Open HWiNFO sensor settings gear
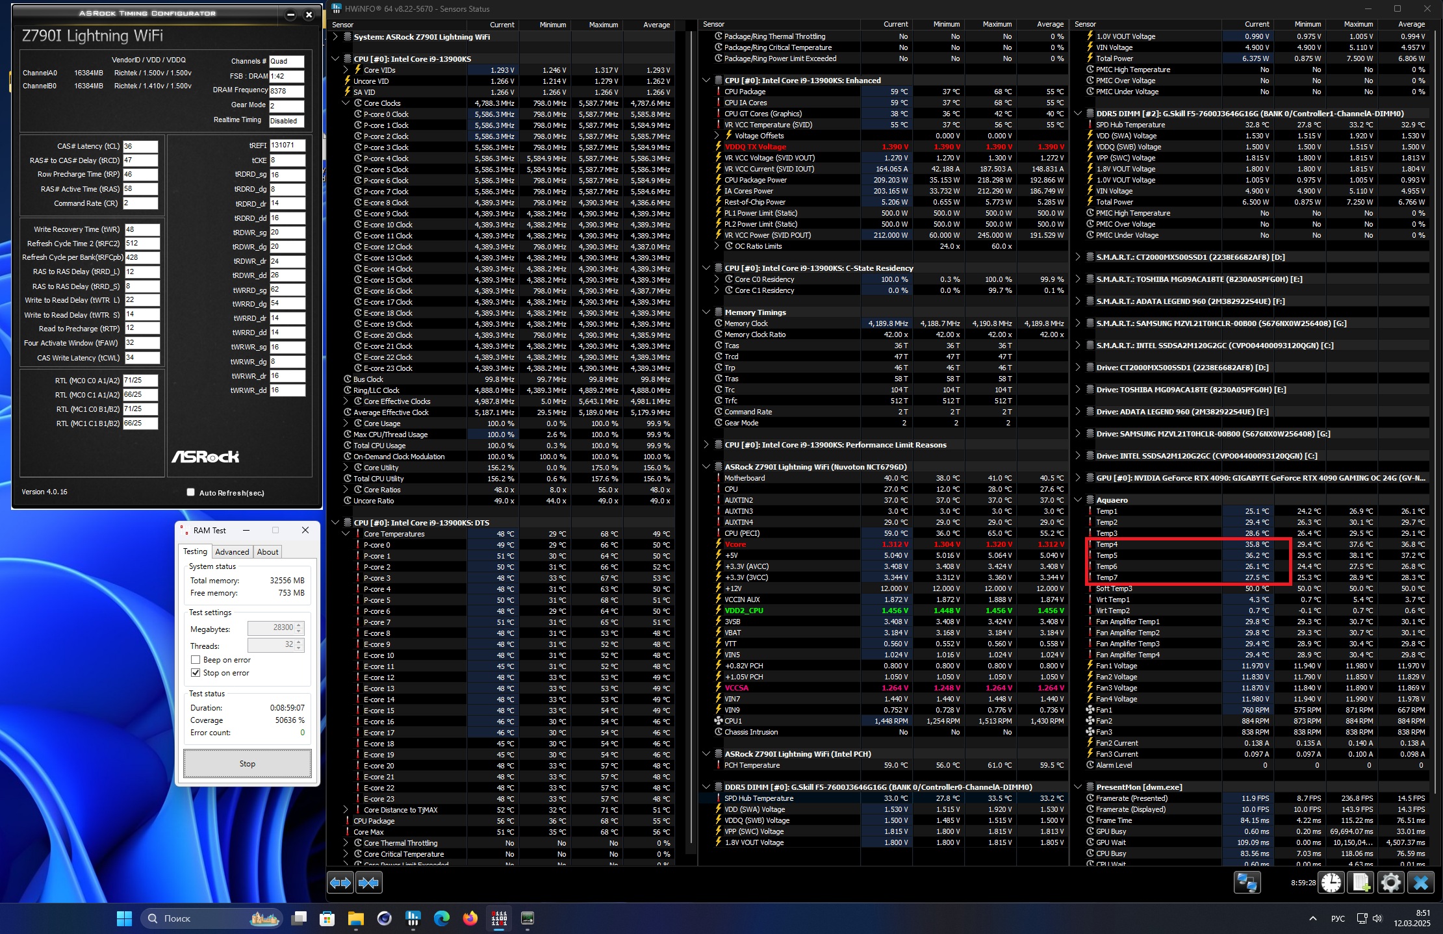The width and height of the screenshot is (1443, 934). (x=1390, y=883)
